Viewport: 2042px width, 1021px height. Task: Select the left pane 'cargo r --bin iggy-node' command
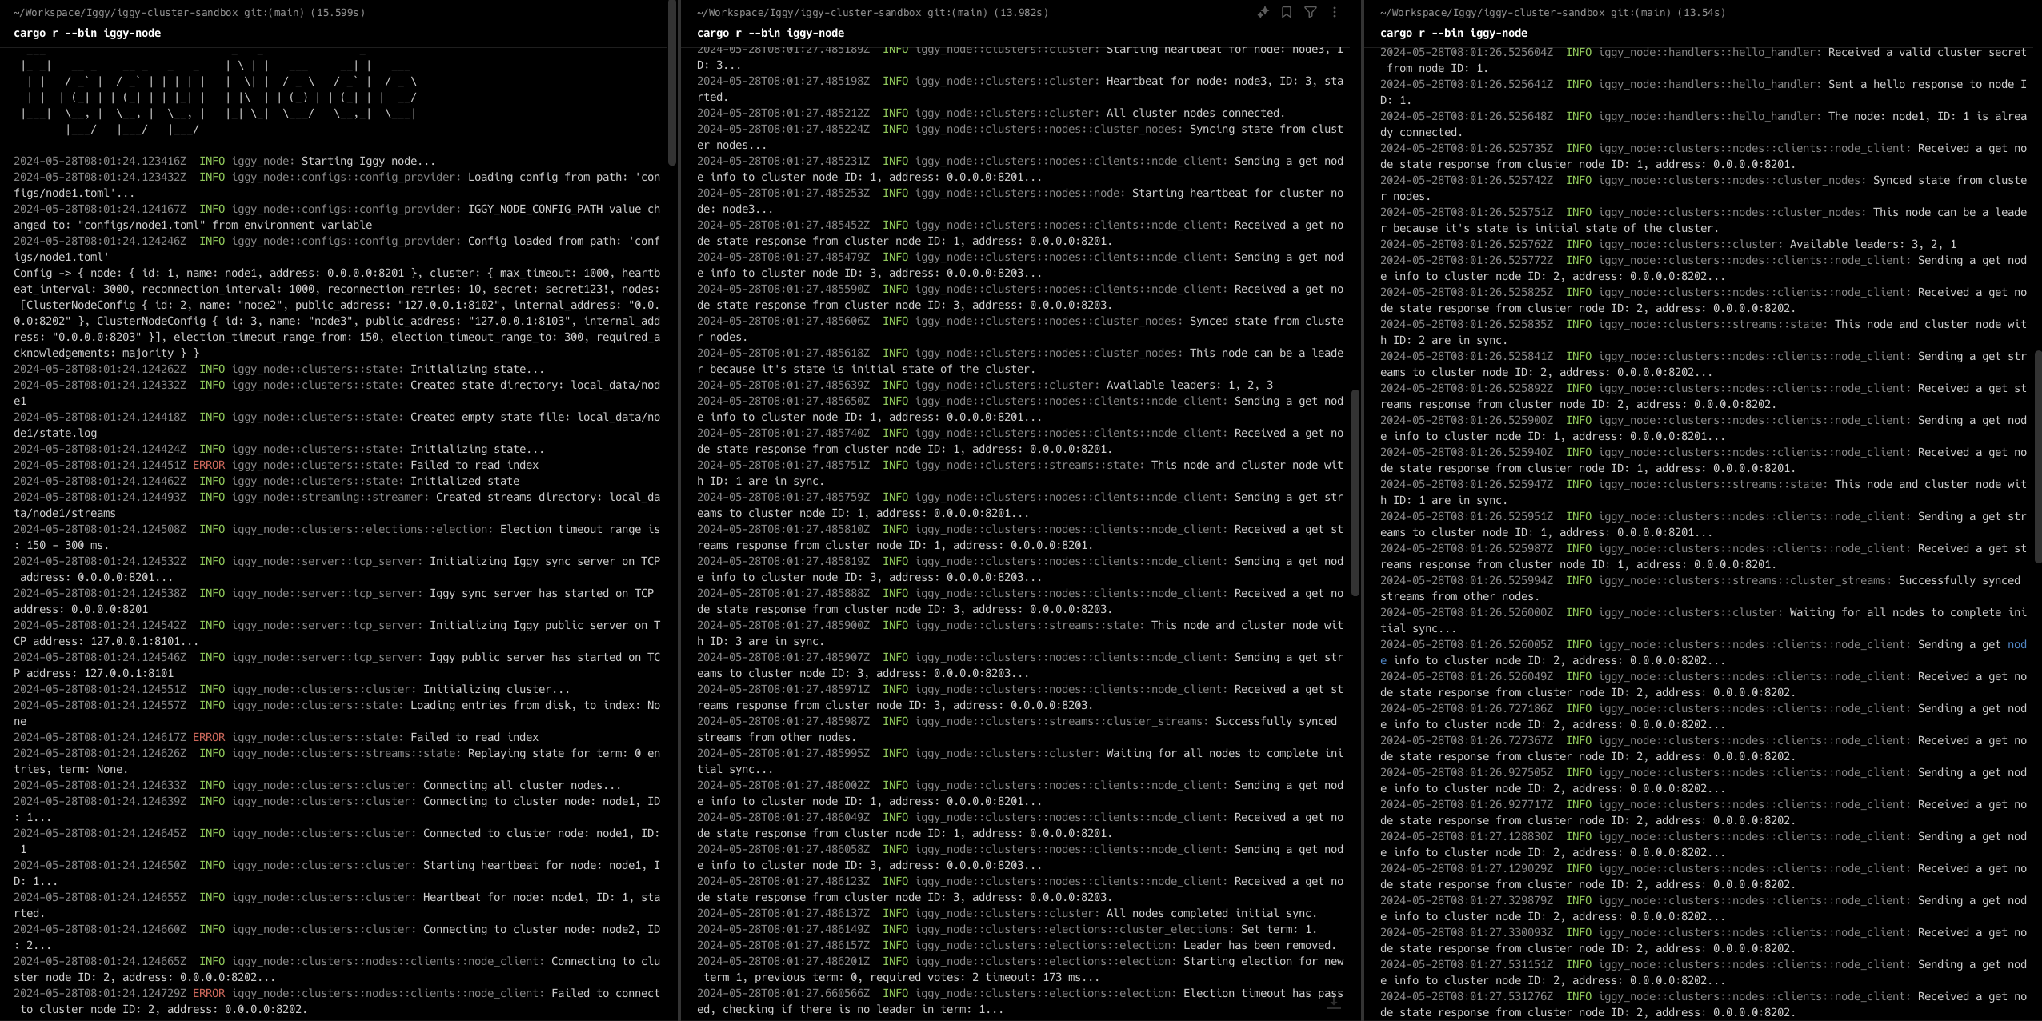[x=87, y=34]
